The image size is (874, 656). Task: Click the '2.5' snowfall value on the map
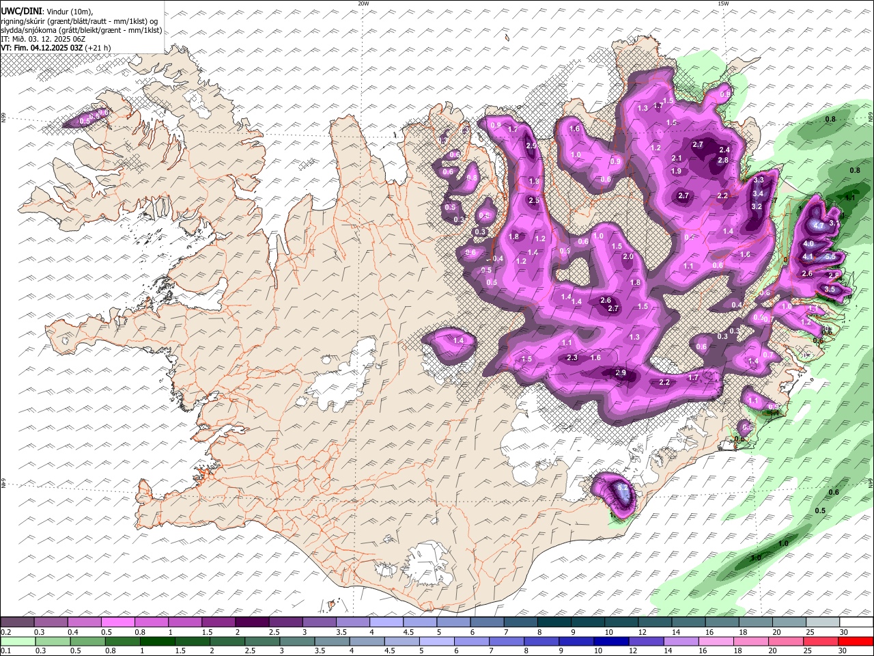(x=534, y=201)
